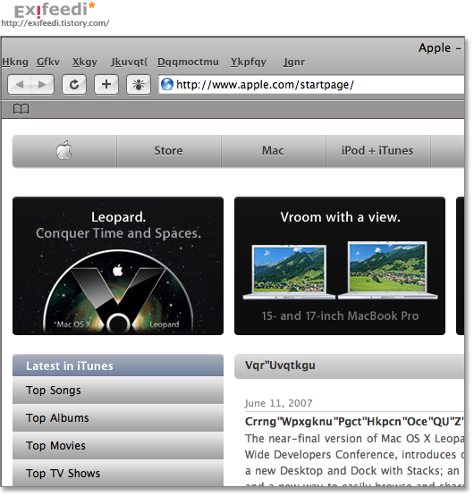Click the 15- and 17-inch MacBook Pro caption
Image resolution: width=474 pixels, height=496 pixels.
[340, 316]
